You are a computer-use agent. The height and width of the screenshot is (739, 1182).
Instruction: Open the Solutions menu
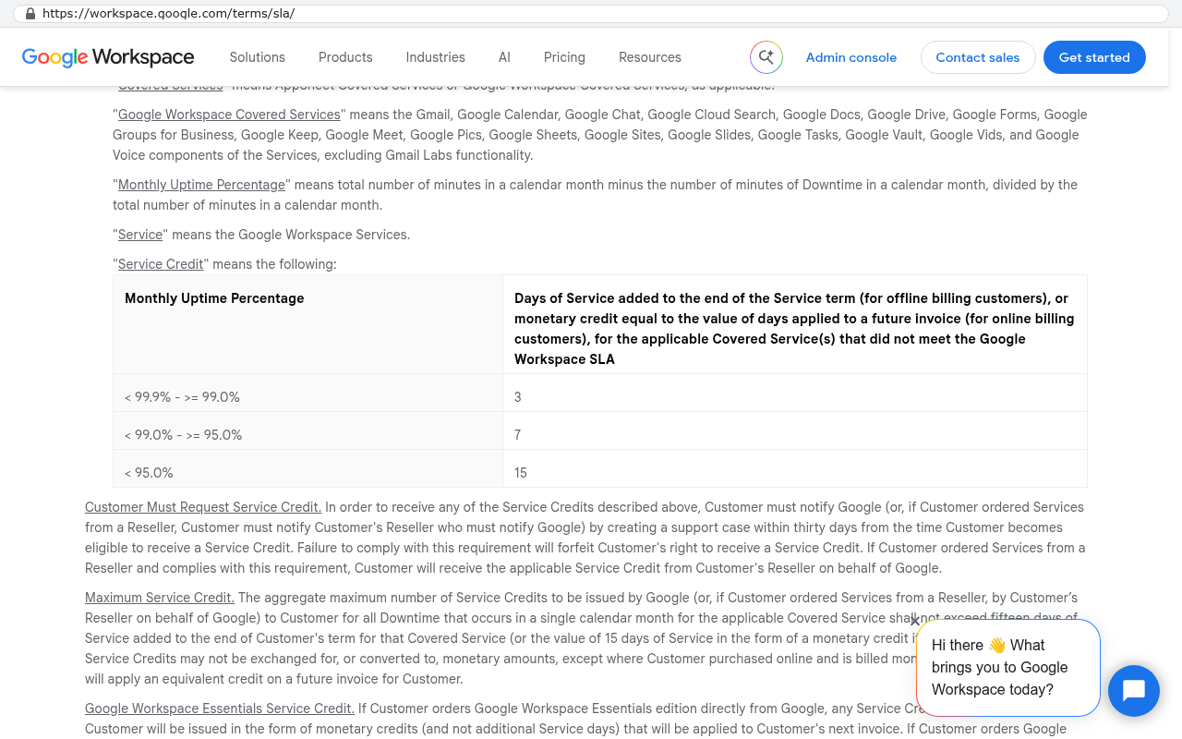click(258, 57)
